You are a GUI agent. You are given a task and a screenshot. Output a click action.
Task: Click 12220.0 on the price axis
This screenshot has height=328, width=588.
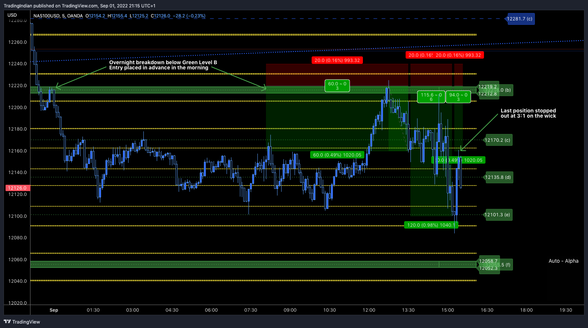[x=17, y=86]
